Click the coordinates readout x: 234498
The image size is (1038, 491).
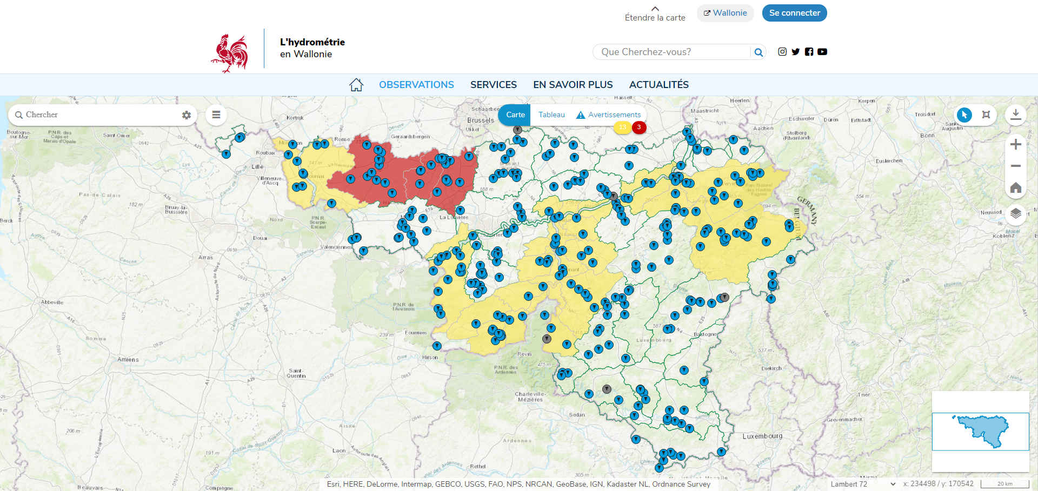(938, 484)
